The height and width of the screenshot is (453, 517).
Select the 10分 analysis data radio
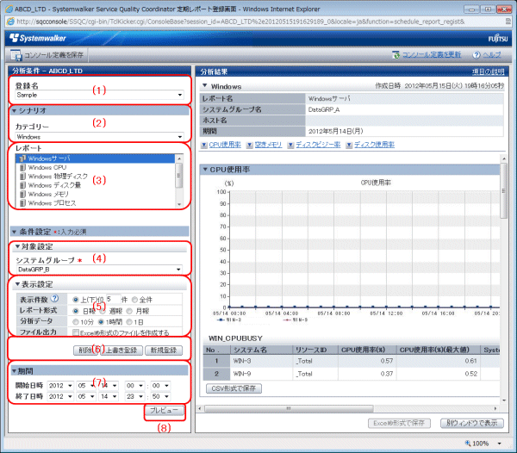[x=76, y=322]
